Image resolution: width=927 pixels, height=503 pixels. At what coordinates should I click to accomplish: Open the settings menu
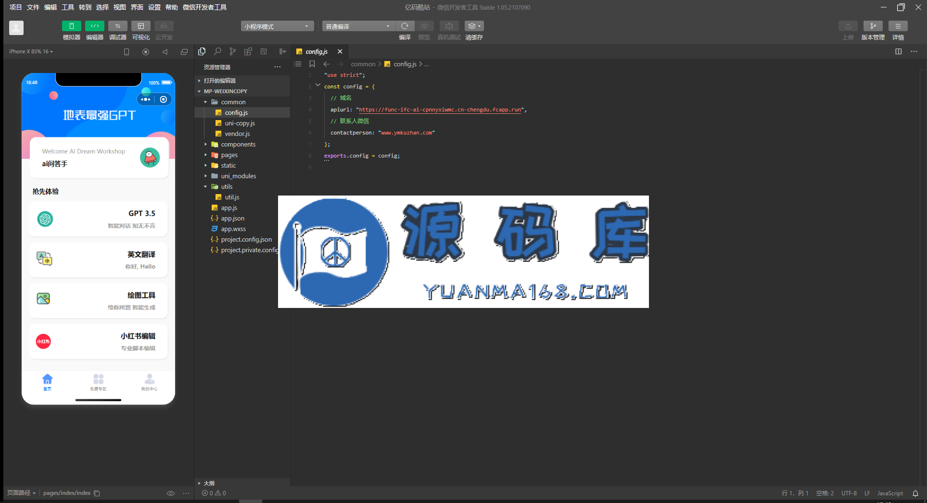[x=154, y=7]
